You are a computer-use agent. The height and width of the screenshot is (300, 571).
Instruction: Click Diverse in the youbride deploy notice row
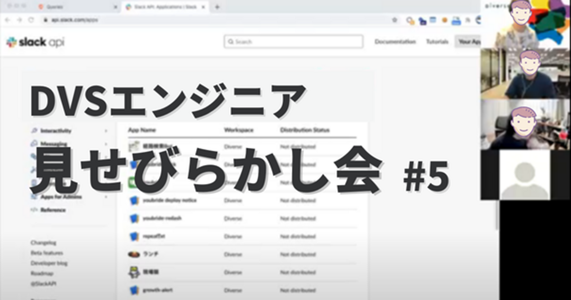coord(233,201)
